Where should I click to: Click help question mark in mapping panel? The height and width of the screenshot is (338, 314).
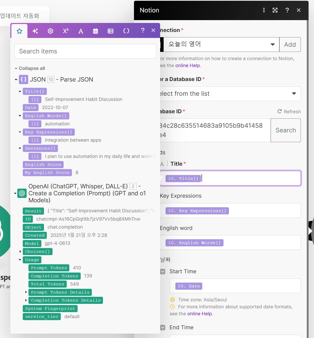point(143,30)
